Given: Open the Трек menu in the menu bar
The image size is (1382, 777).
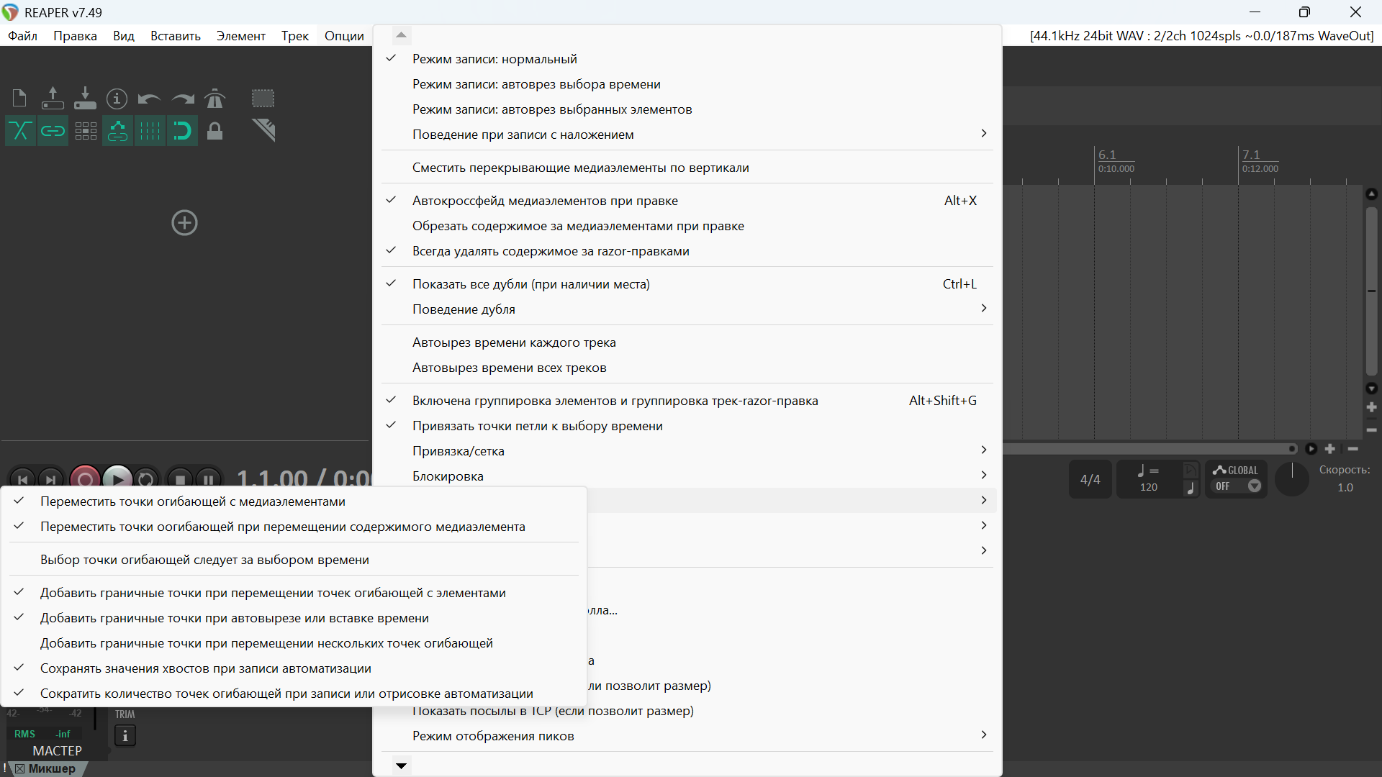Looking at the screenshot, I should pos(294,36).
